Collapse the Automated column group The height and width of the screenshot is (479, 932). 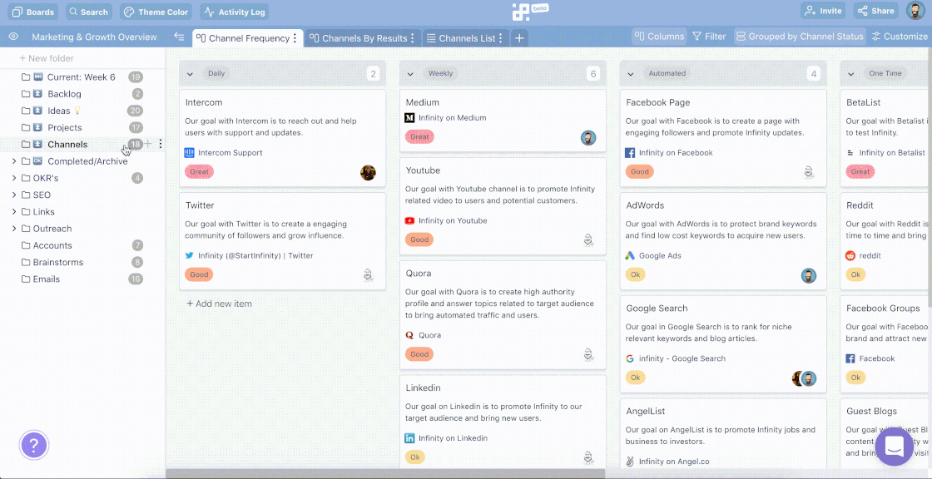pyautogui.click(x=631, y=74)
